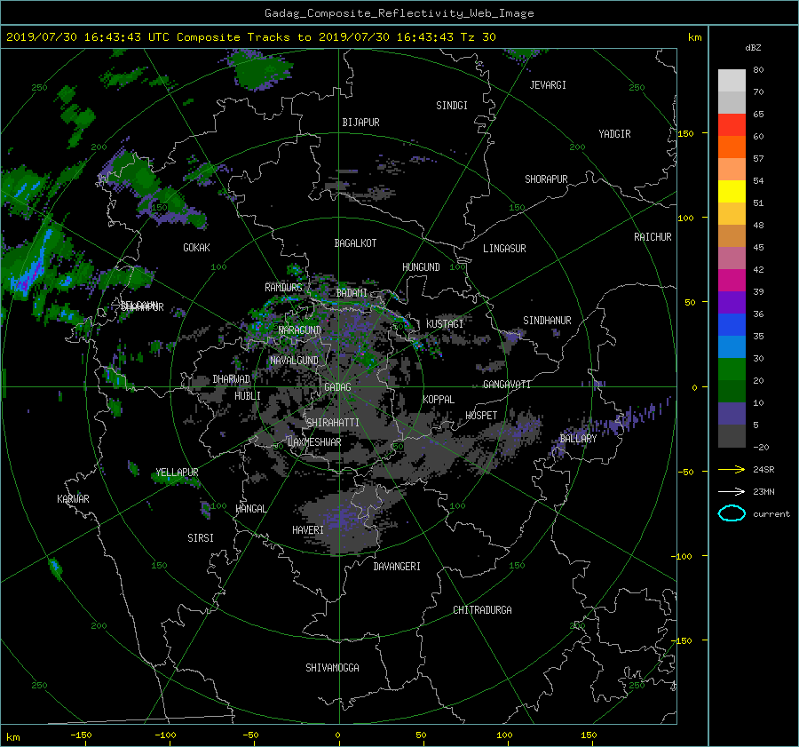Click the SHIVAMOGGA city label
The image size is (799, 747).
click(332, 668)
